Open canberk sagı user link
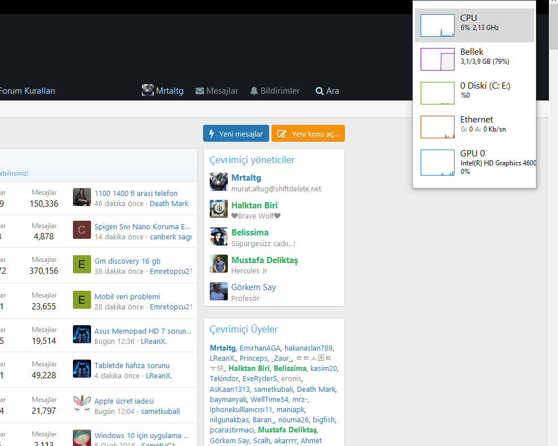558x446 pixels. [x=171, y=237]
